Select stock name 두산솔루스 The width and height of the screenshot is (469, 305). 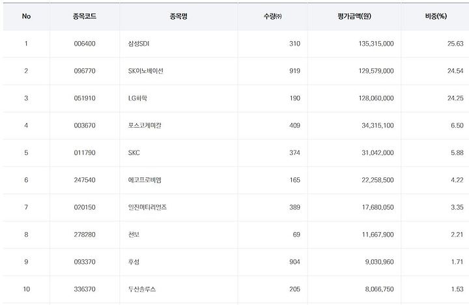point(142,289)
